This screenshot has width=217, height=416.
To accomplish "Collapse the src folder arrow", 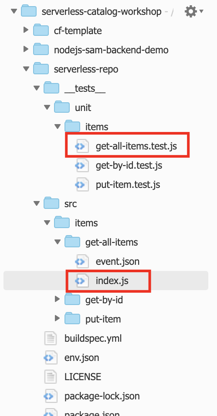I will (37, 203).
